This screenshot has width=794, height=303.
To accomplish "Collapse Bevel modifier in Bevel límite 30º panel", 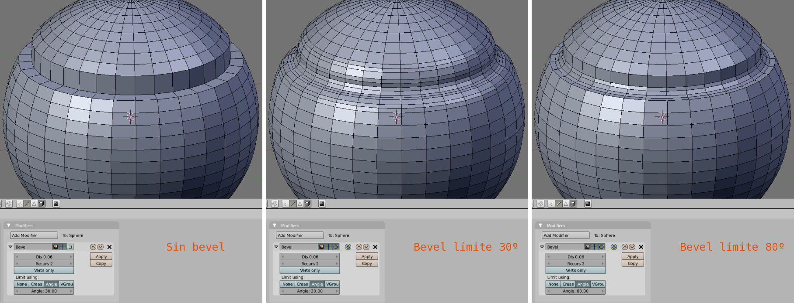I will pos(276,247).
